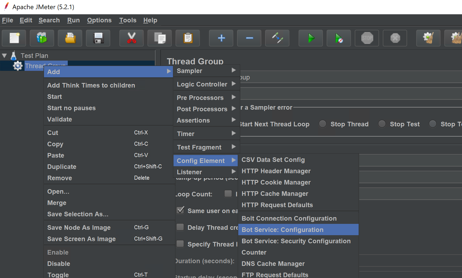Collapse the Test Plan tree node

point(4,56)
